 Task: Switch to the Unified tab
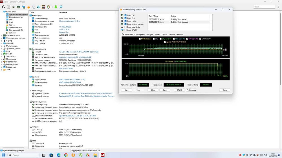point(172,35)
